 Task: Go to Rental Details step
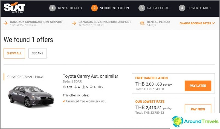[65, 8]
